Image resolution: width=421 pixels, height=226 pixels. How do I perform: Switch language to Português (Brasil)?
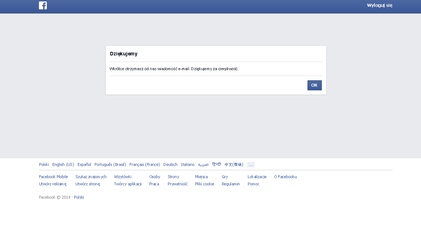pos(110,164)
